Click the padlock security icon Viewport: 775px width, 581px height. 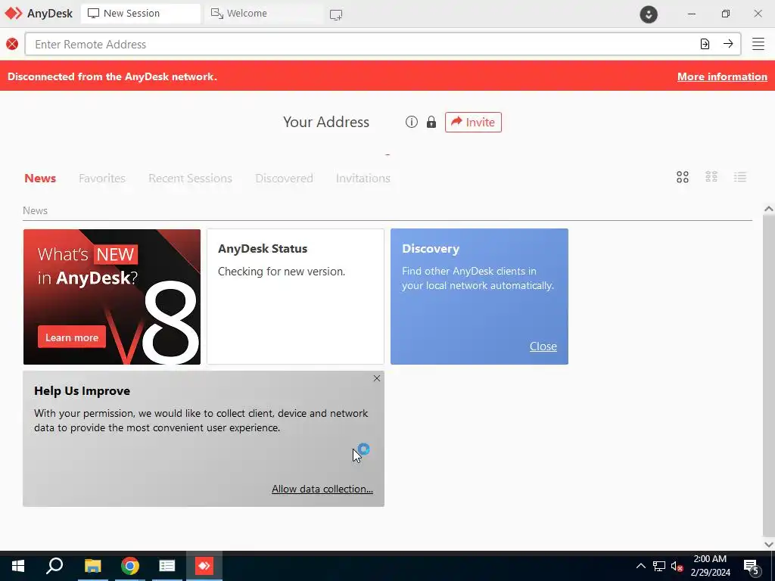pos(431,122)
